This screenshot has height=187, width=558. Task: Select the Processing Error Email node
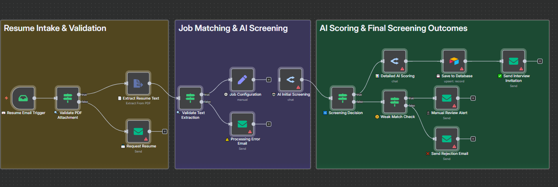pos(242,124)
